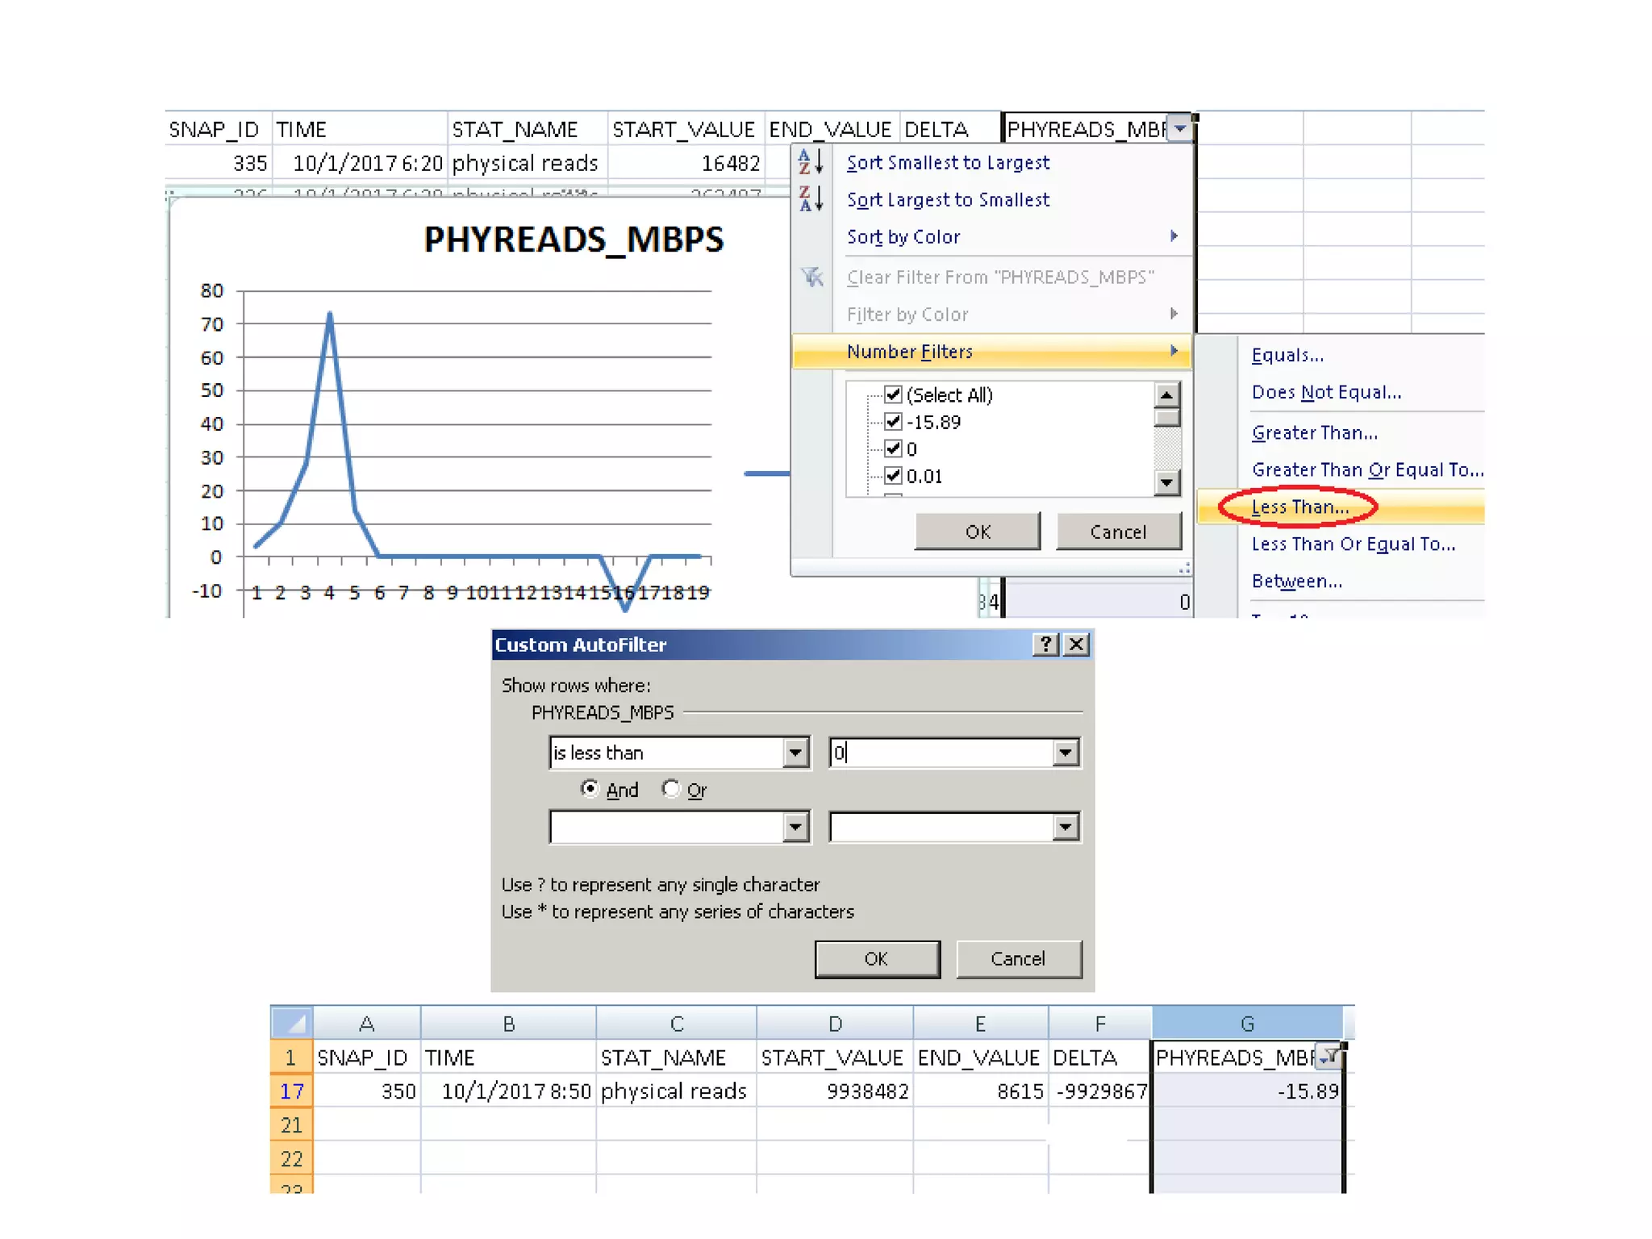The image size is (1652, 1239).
Task: Uncheck the -15.89 filter value
Action: (893, 422)
